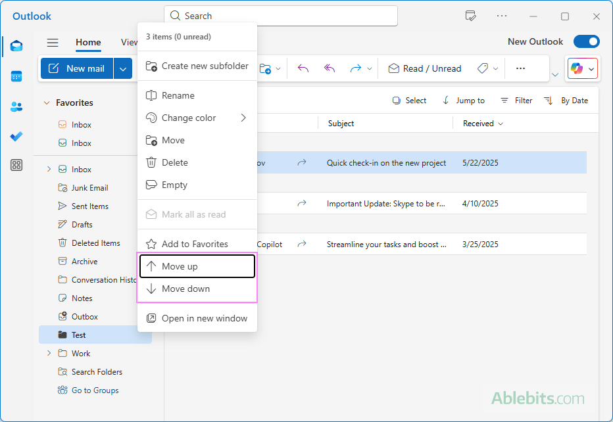Image resolution: width=613 pixels, height=422 pixels.
Task: Open the Change color submenu
Action: (x=197, y=118)
